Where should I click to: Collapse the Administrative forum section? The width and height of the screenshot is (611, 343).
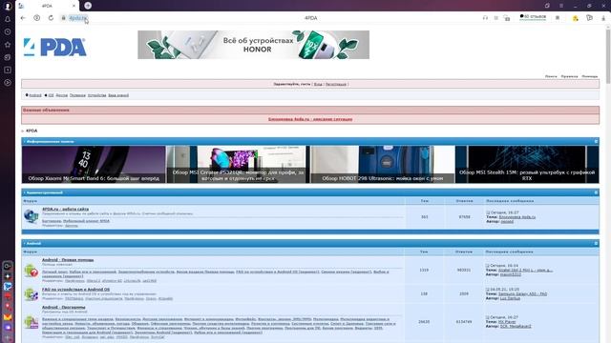pos(596,192)
